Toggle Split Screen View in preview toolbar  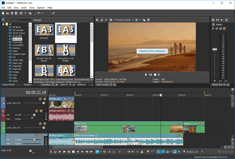(111, 20)
